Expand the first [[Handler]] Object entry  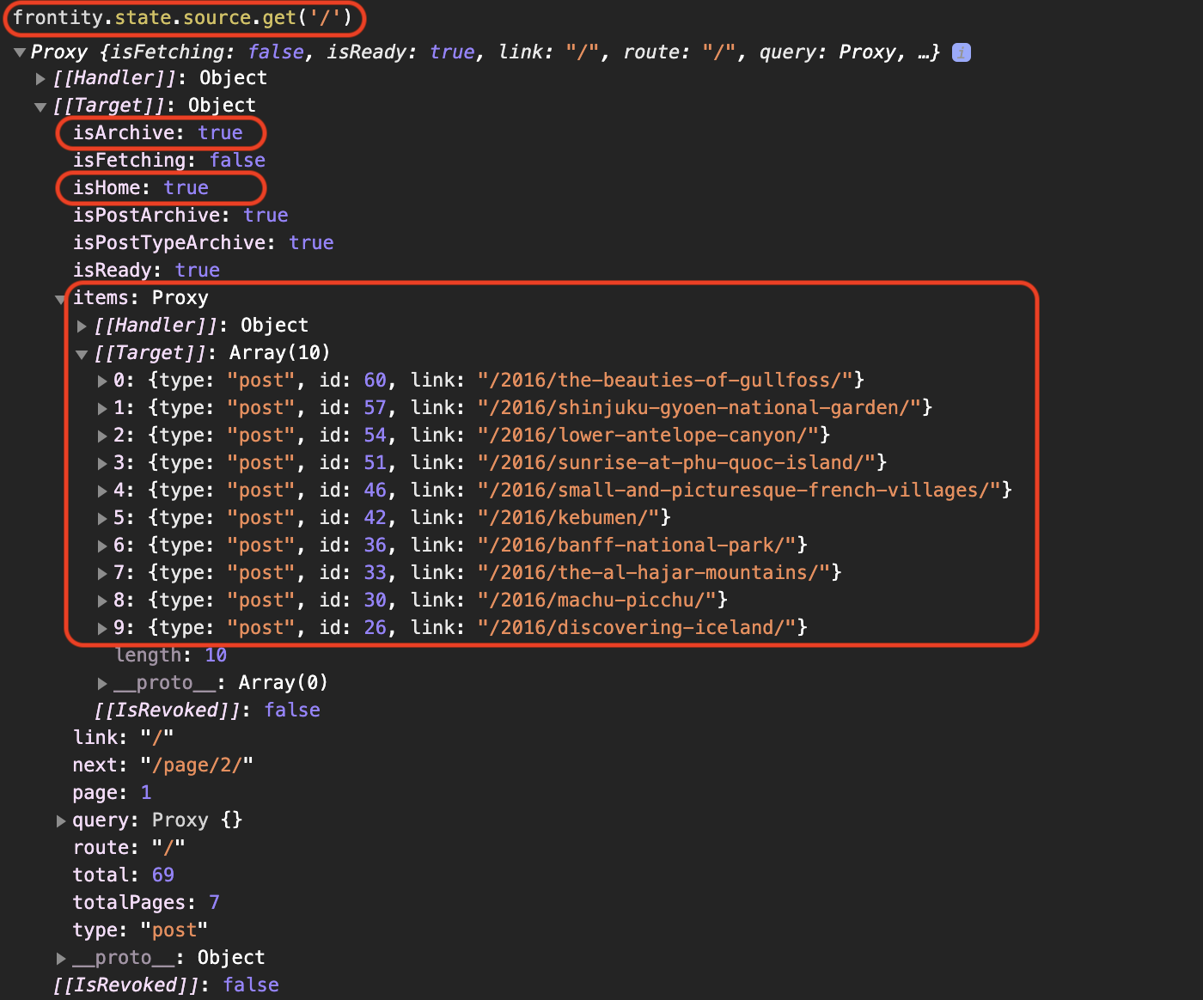pos(40,79)
